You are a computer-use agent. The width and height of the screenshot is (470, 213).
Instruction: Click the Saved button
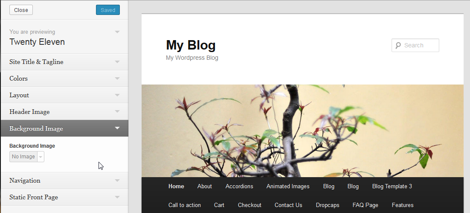tap(108, 10)
